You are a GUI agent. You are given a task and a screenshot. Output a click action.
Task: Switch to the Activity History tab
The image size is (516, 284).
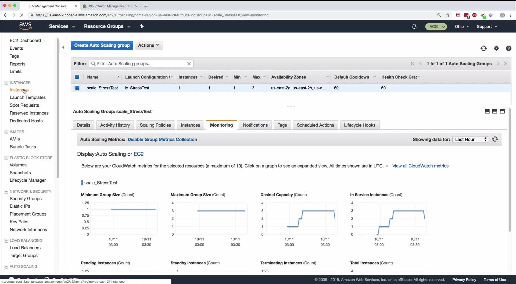click(115, 125)
